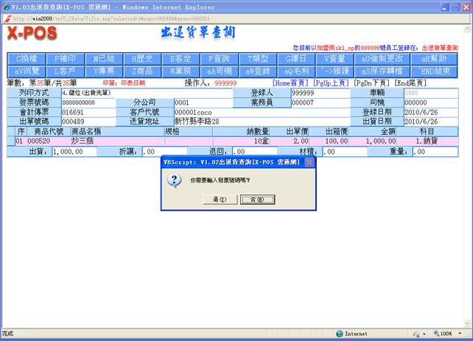Click the V查量 toolbar button
473x341 pixels.
tap(335, 58)
